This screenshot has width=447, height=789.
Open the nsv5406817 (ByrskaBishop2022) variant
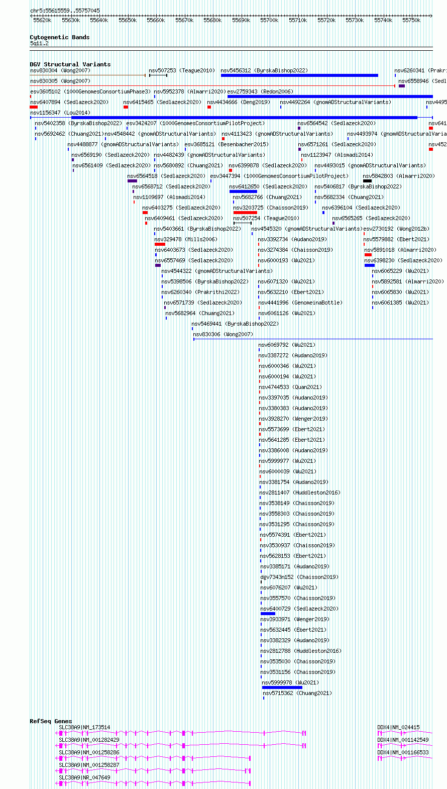click(358, 186)
